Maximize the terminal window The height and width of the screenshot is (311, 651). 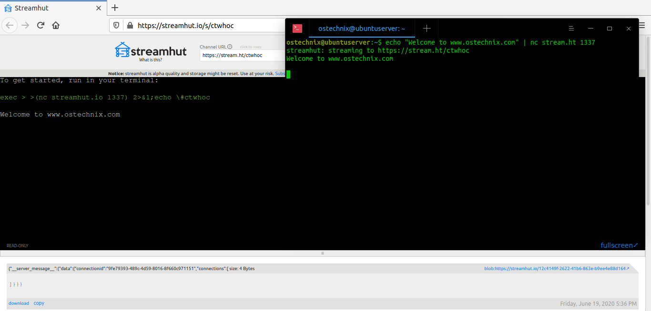[x=610, y=29]
